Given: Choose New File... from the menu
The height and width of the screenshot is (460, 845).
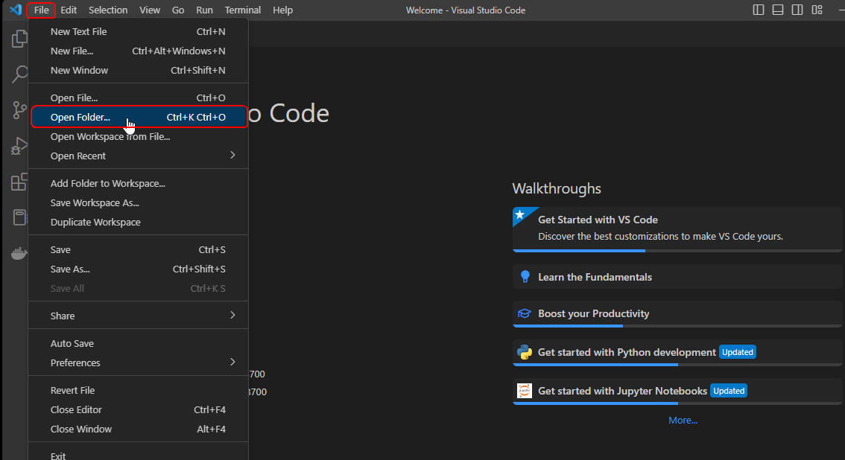Looking at the screenshot, I should point(138,51).
